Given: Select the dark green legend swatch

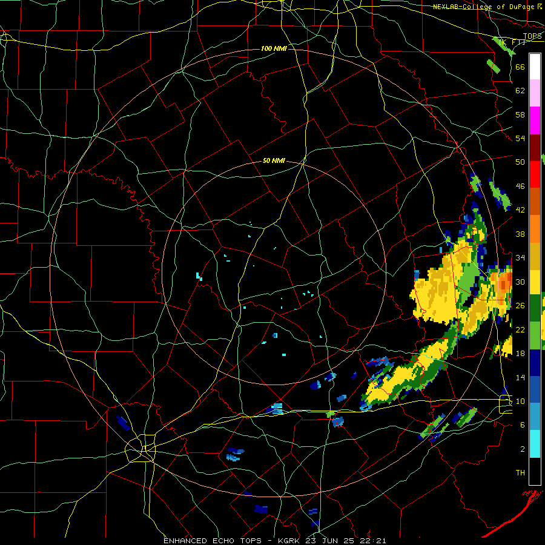Looking at the screenshot, I should (x=535, y=308).
